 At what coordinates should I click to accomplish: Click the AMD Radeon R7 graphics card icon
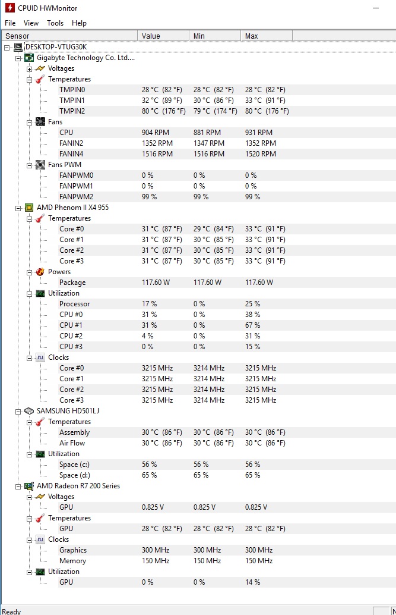click(28, 486)
